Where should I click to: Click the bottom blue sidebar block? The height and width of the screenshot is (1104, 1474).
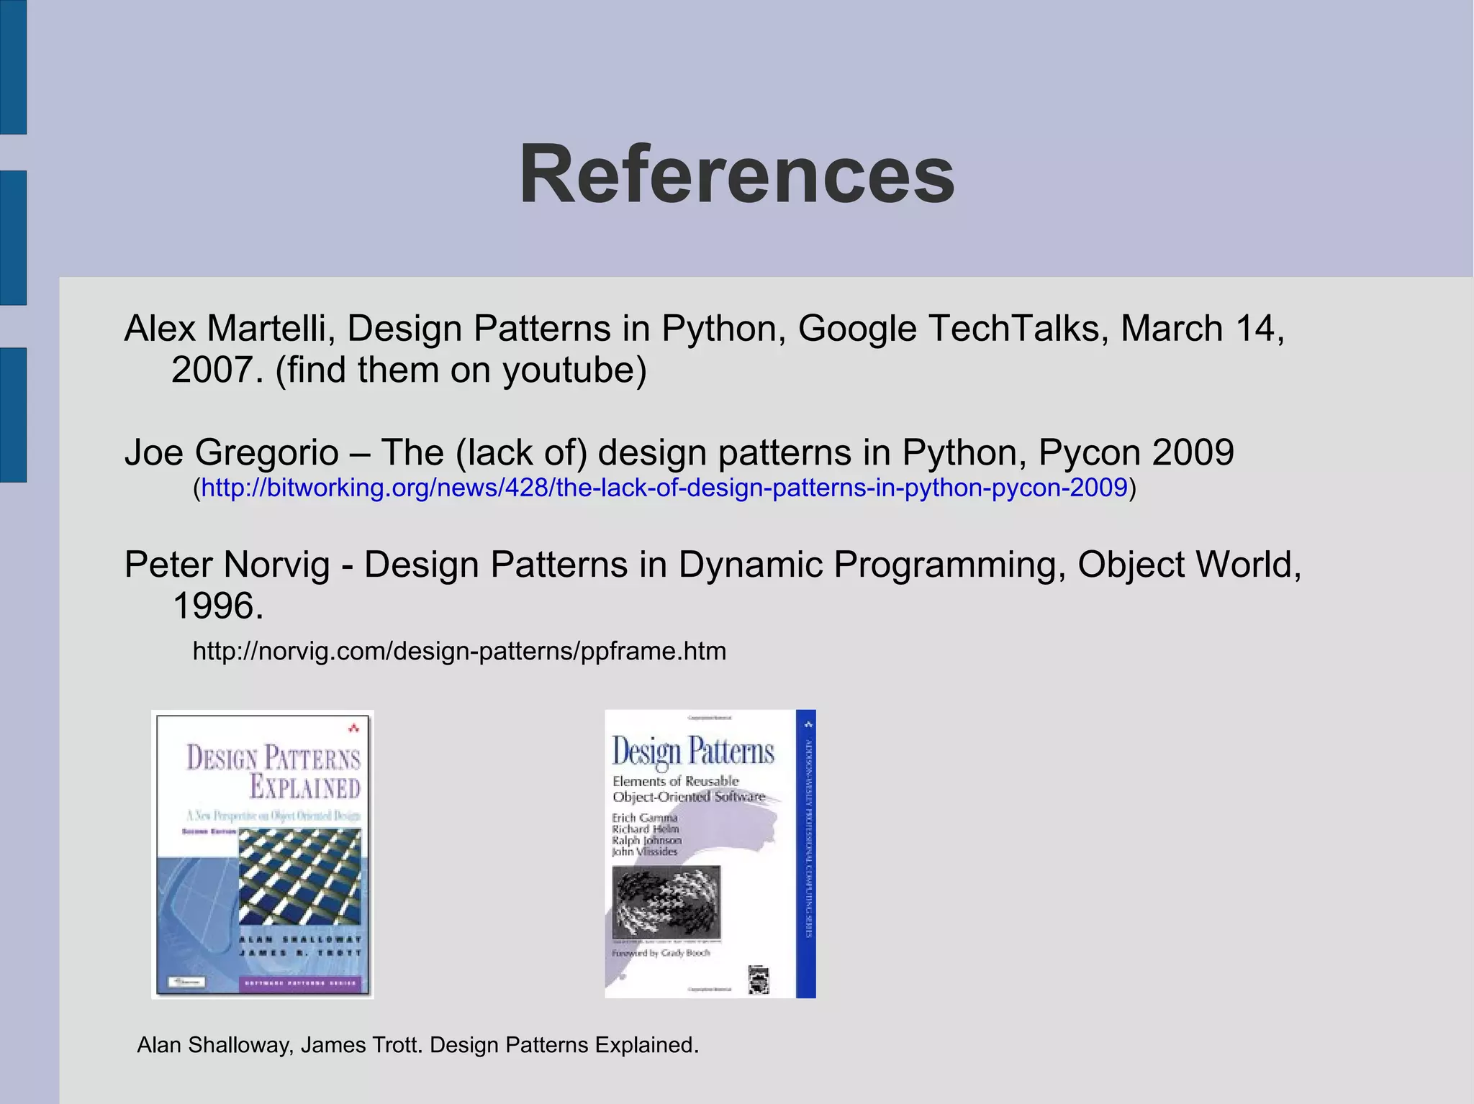coord(13,414)
